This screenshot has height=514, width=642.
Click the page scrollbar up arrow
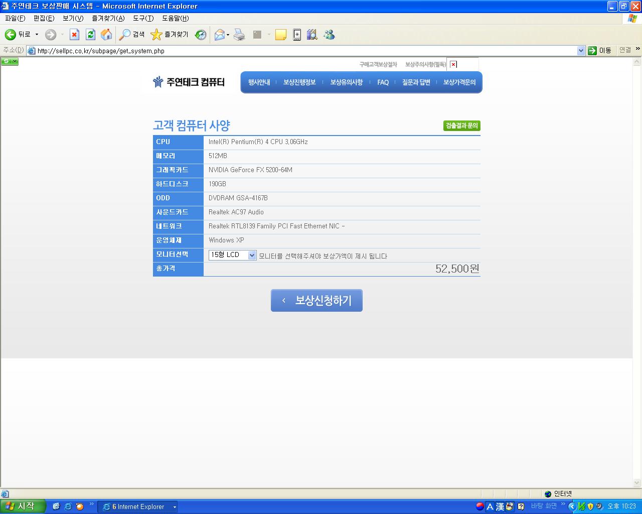point(637,62)
